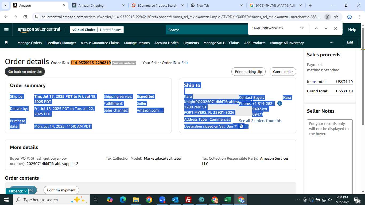This screenshot has width=365, height=205.
Task: Open the Chrome three-dot menu
Action: point(359,17)
